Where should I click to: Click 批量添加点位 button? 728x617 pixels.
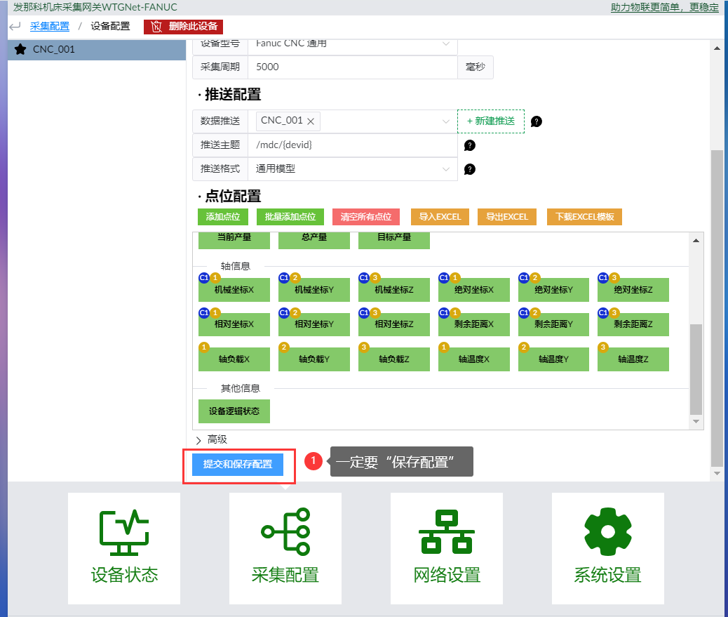point(290,217)
